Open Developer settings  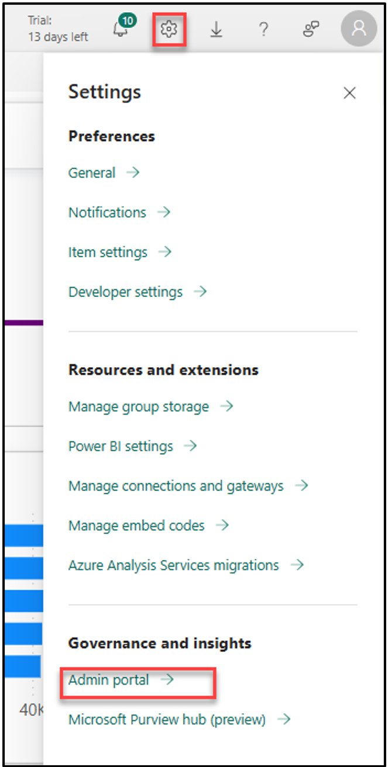(x=138, y=292)
